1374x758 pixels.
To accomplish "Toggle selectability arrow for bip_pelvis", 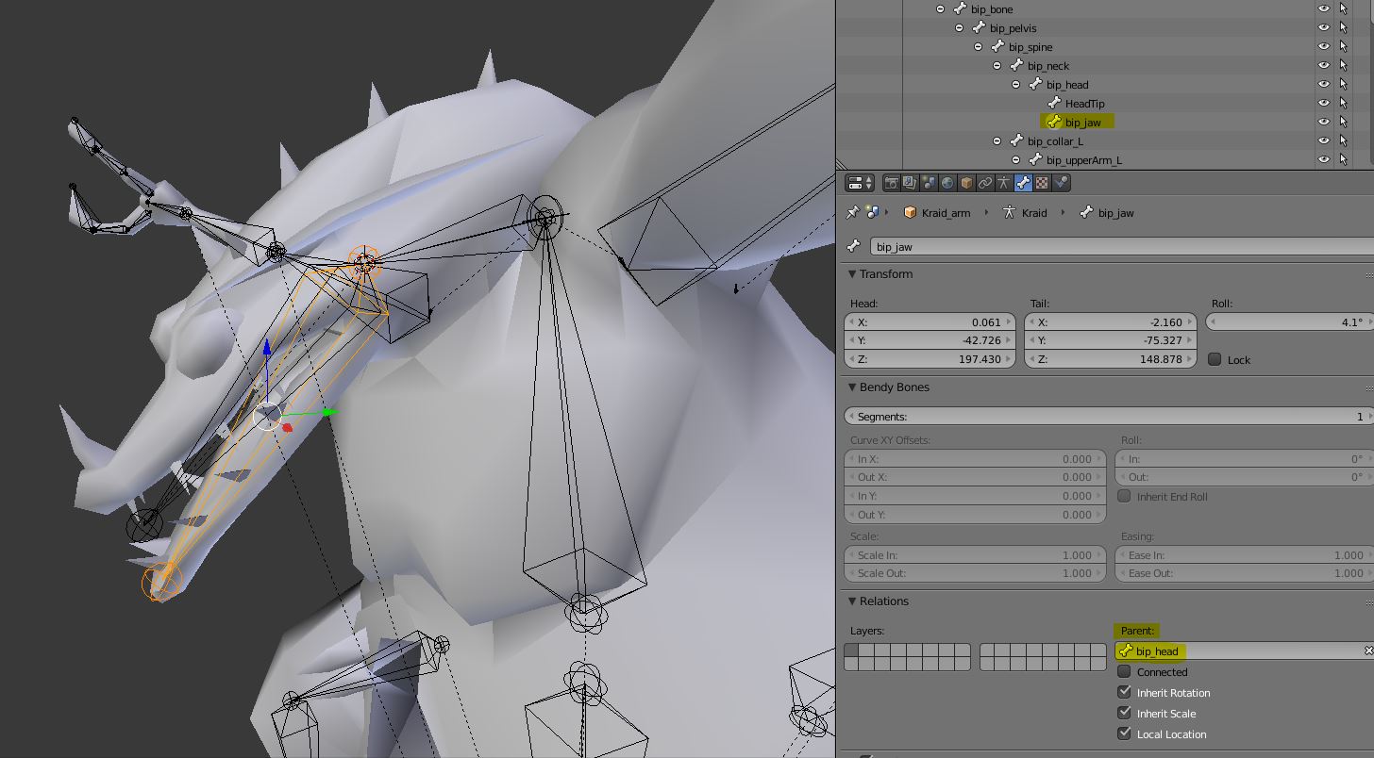I will pos(1343,28).
